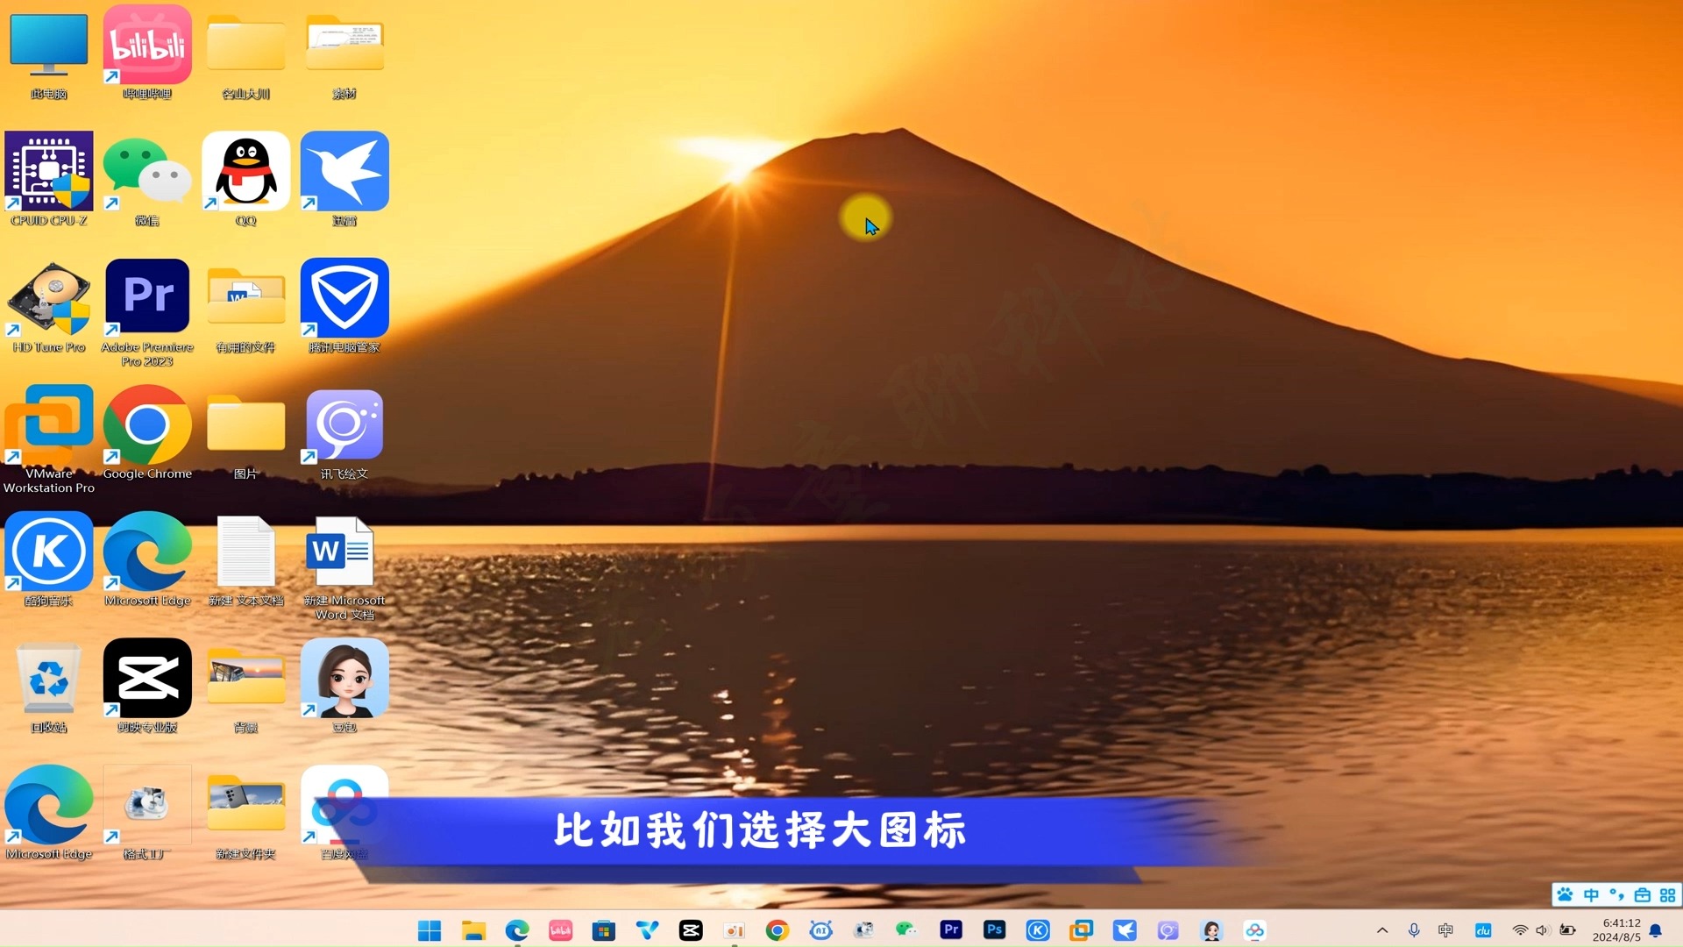Click the clock and date display
This screenshot has width=1683, height=947.
point(1616,930)
